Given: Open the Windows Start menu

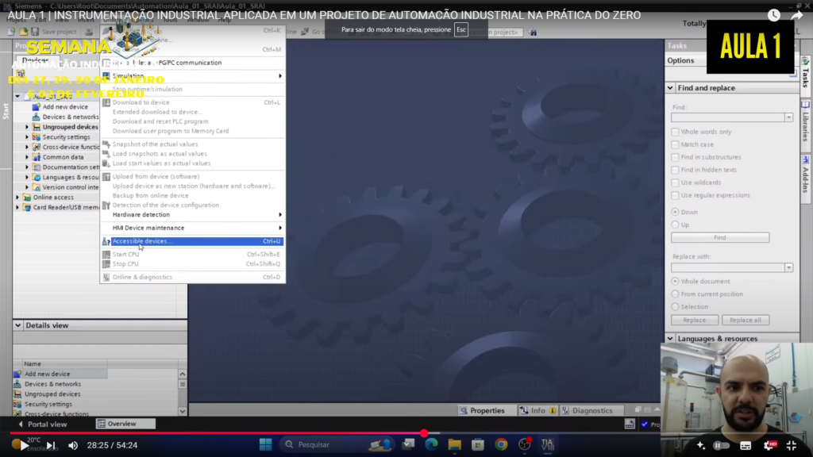Looking at the screenshot, I should [265, 444].
